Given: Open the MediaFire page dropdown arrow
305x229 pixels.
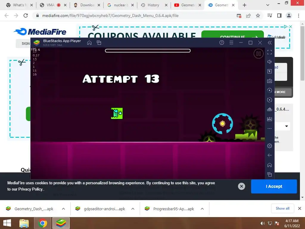Looking at the screenshot, I should [287, 126].
